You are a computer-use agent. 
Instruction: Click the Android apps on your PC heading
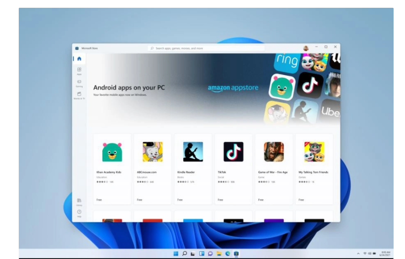pos(129,88)
